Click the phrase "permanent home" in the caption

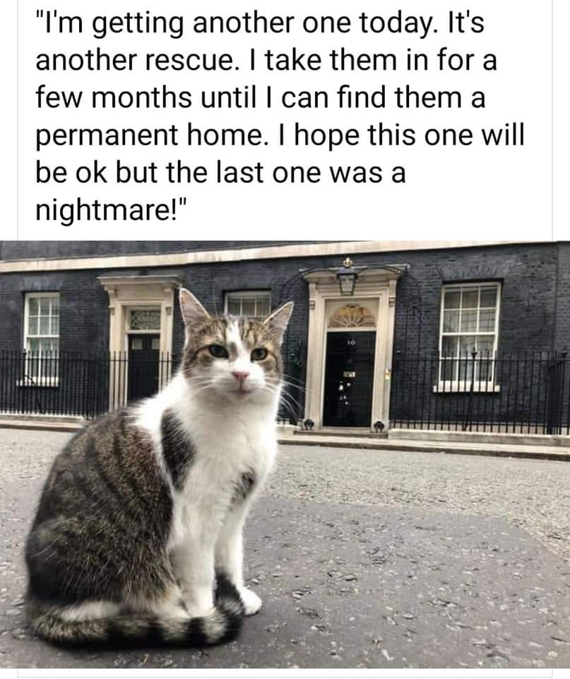pos(148,136)
